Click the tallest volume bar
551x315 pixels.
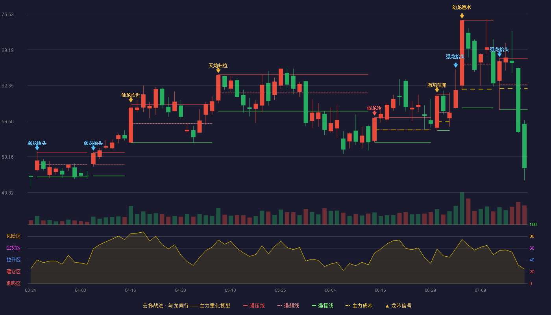pos(462,208)
